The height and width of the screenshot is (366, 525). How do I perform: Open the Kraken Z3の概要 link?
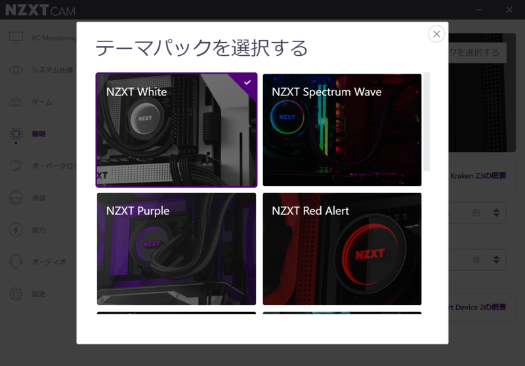(478, 175)
